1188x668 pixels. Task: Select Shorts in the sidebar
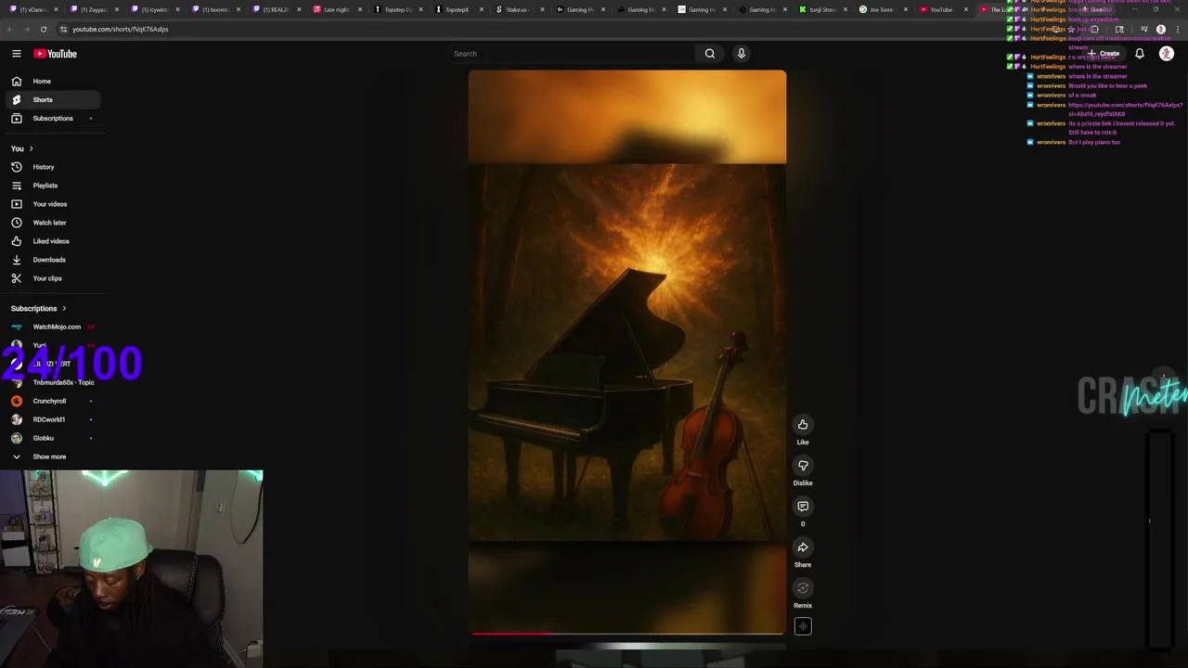coord(52,100)
